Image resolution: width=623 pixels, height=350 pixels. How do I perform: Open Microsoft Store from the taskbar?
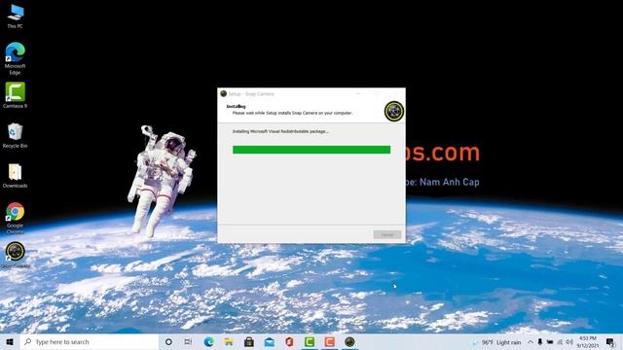click(x=249, y=341)
